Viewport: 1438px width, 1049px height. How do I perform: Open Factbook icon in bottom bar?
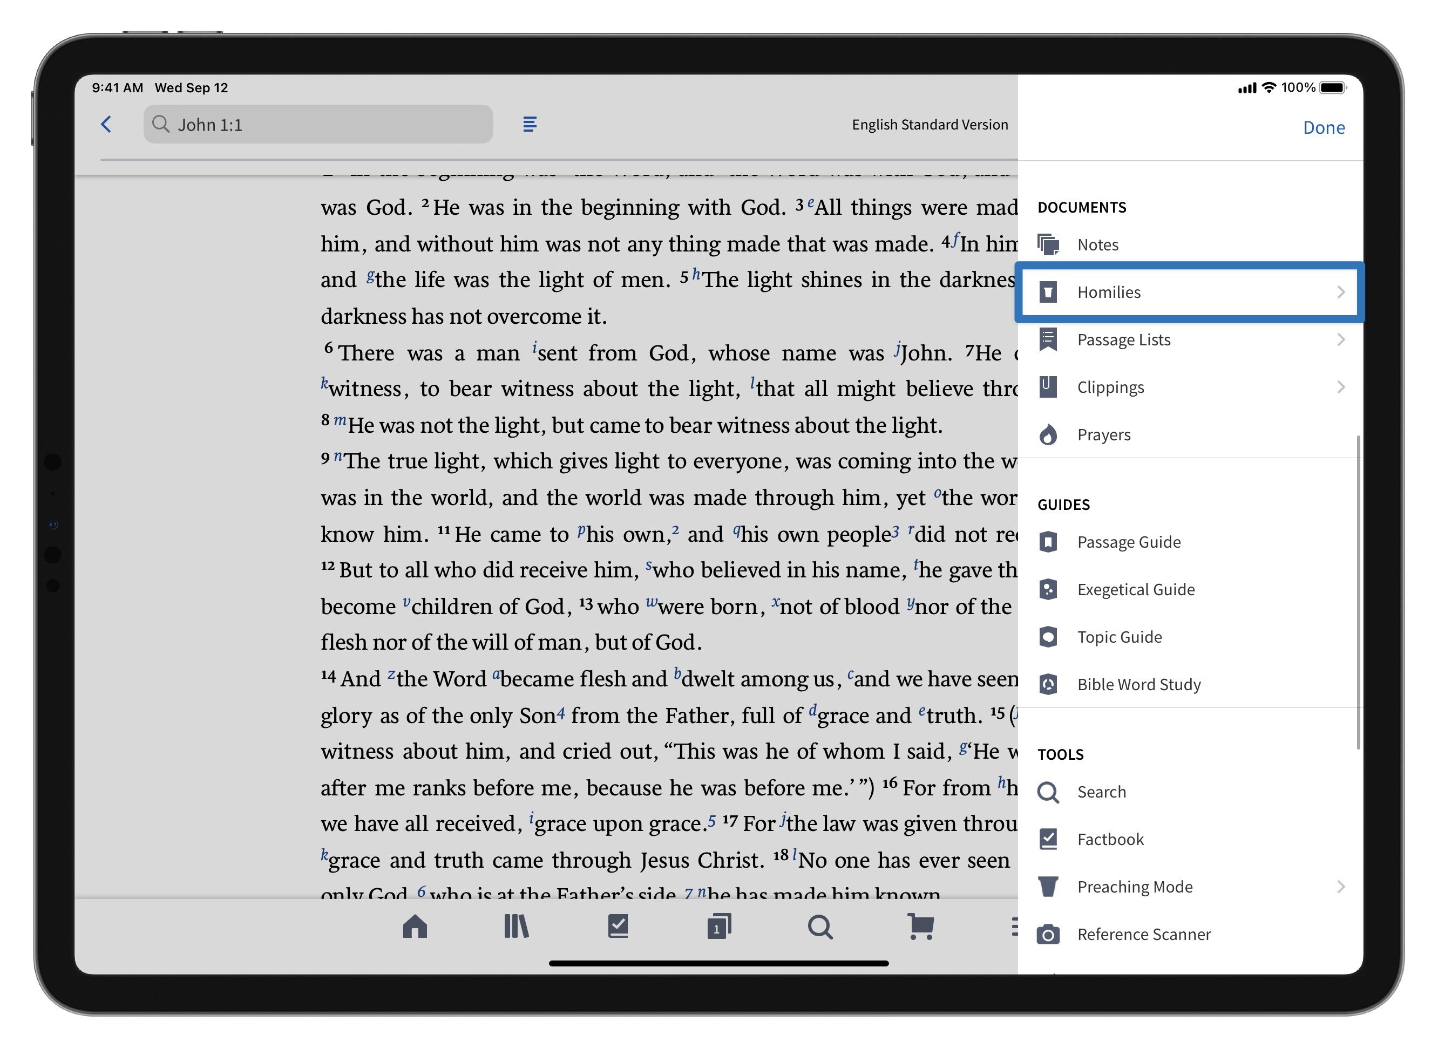[618, 927]
